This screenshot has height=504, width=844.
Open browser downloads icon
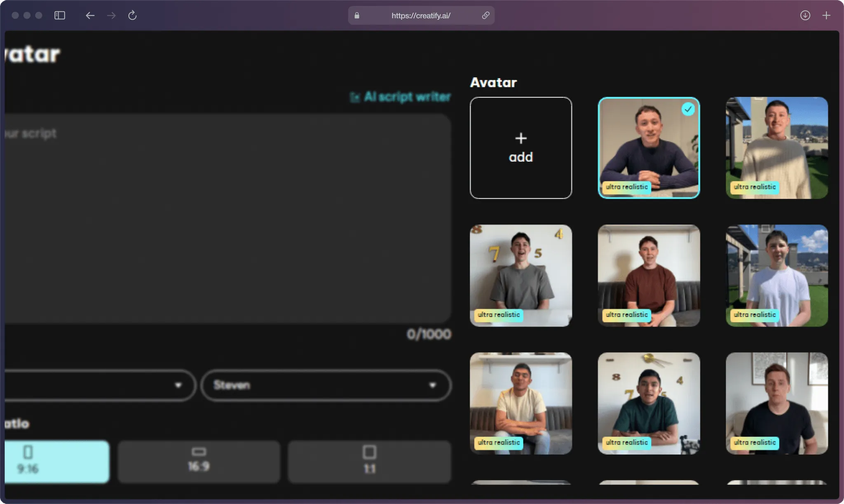[x=805, y=16]
